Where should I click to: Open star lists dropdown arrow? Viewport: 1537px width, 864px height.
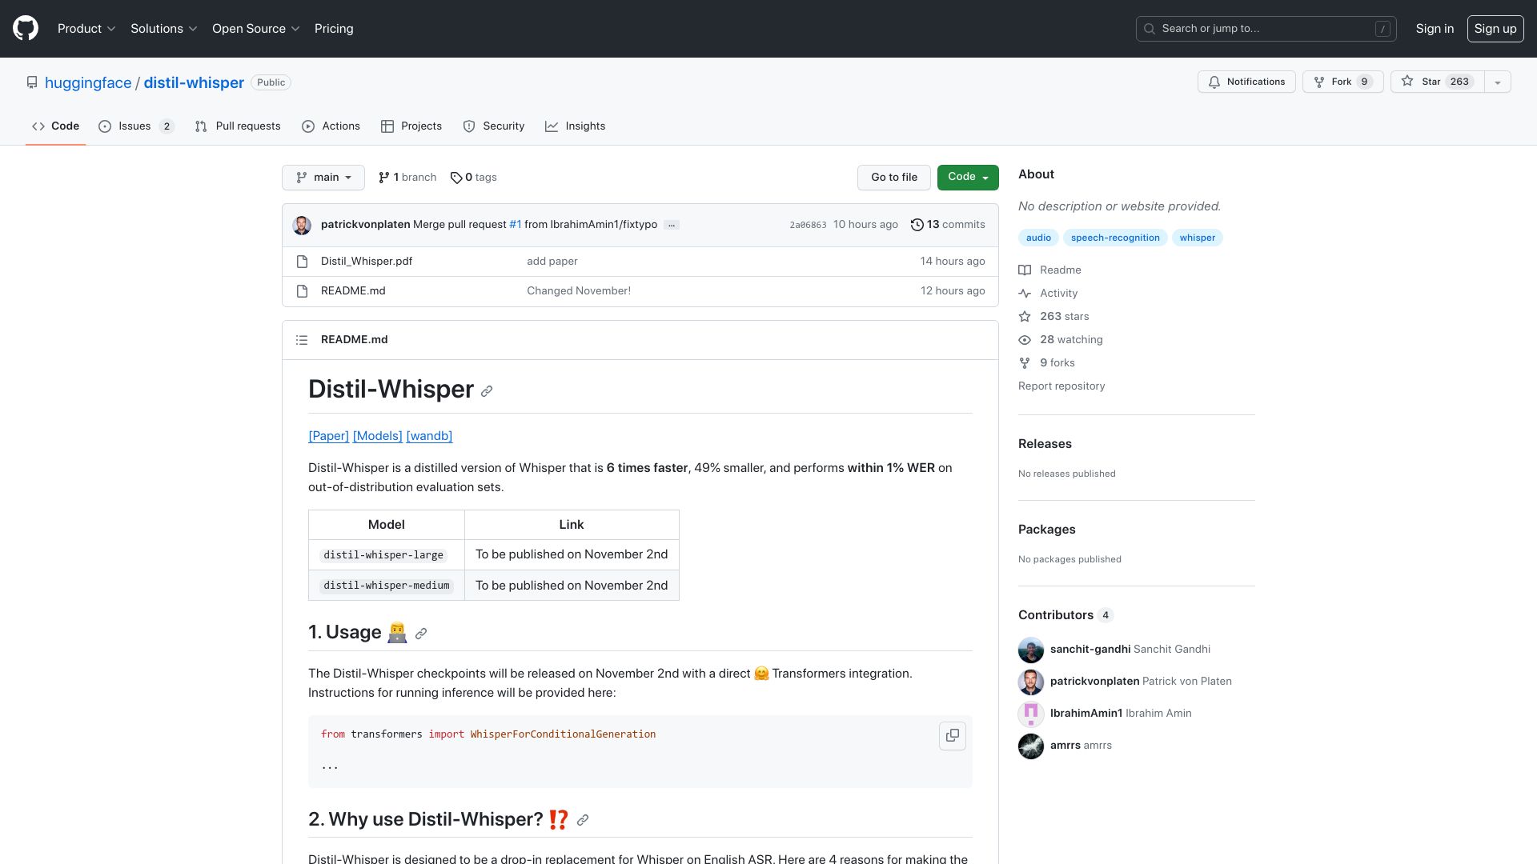click(1498, 82)
